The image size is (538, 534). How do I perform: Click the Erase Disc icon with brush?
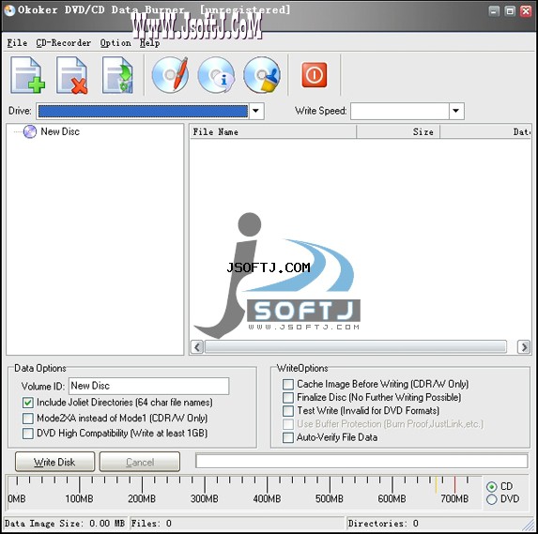[x=262, y=74]
